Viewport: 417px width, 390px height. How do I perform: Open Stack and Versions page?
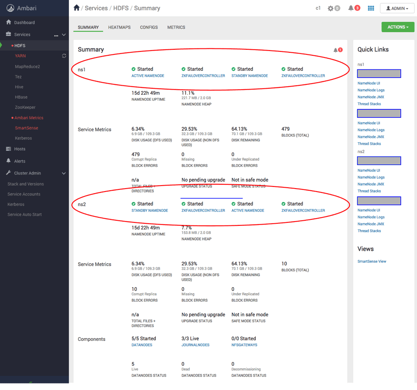click(26, 184)
